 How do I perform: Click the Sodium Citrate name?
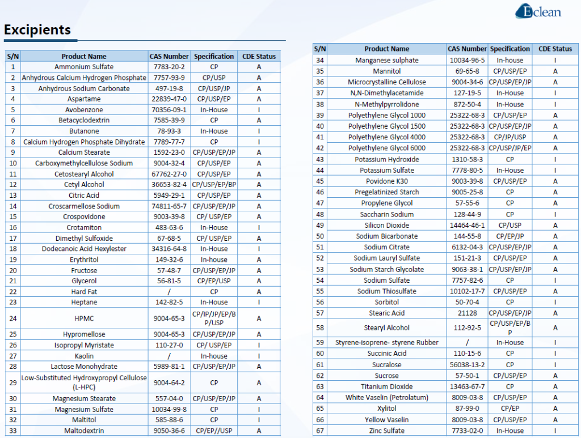pyautogui.click(x=387, y=247)
